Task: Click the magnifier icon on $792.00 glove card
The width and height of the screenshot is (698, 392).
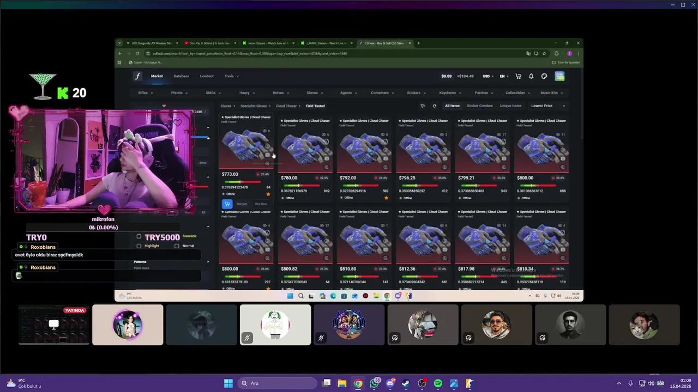Action: (386, 167)
